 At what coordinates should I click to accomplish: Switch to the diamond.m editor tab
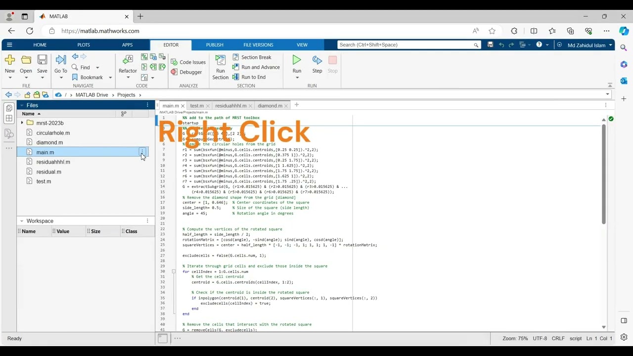tap(270, 106)
